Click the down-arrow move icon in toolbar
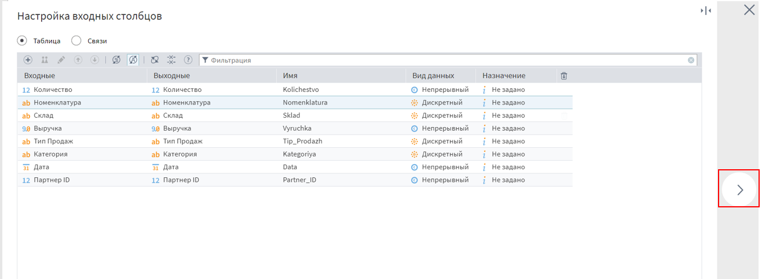This screenshot has height=279, width=762. [x=95, y=60]
